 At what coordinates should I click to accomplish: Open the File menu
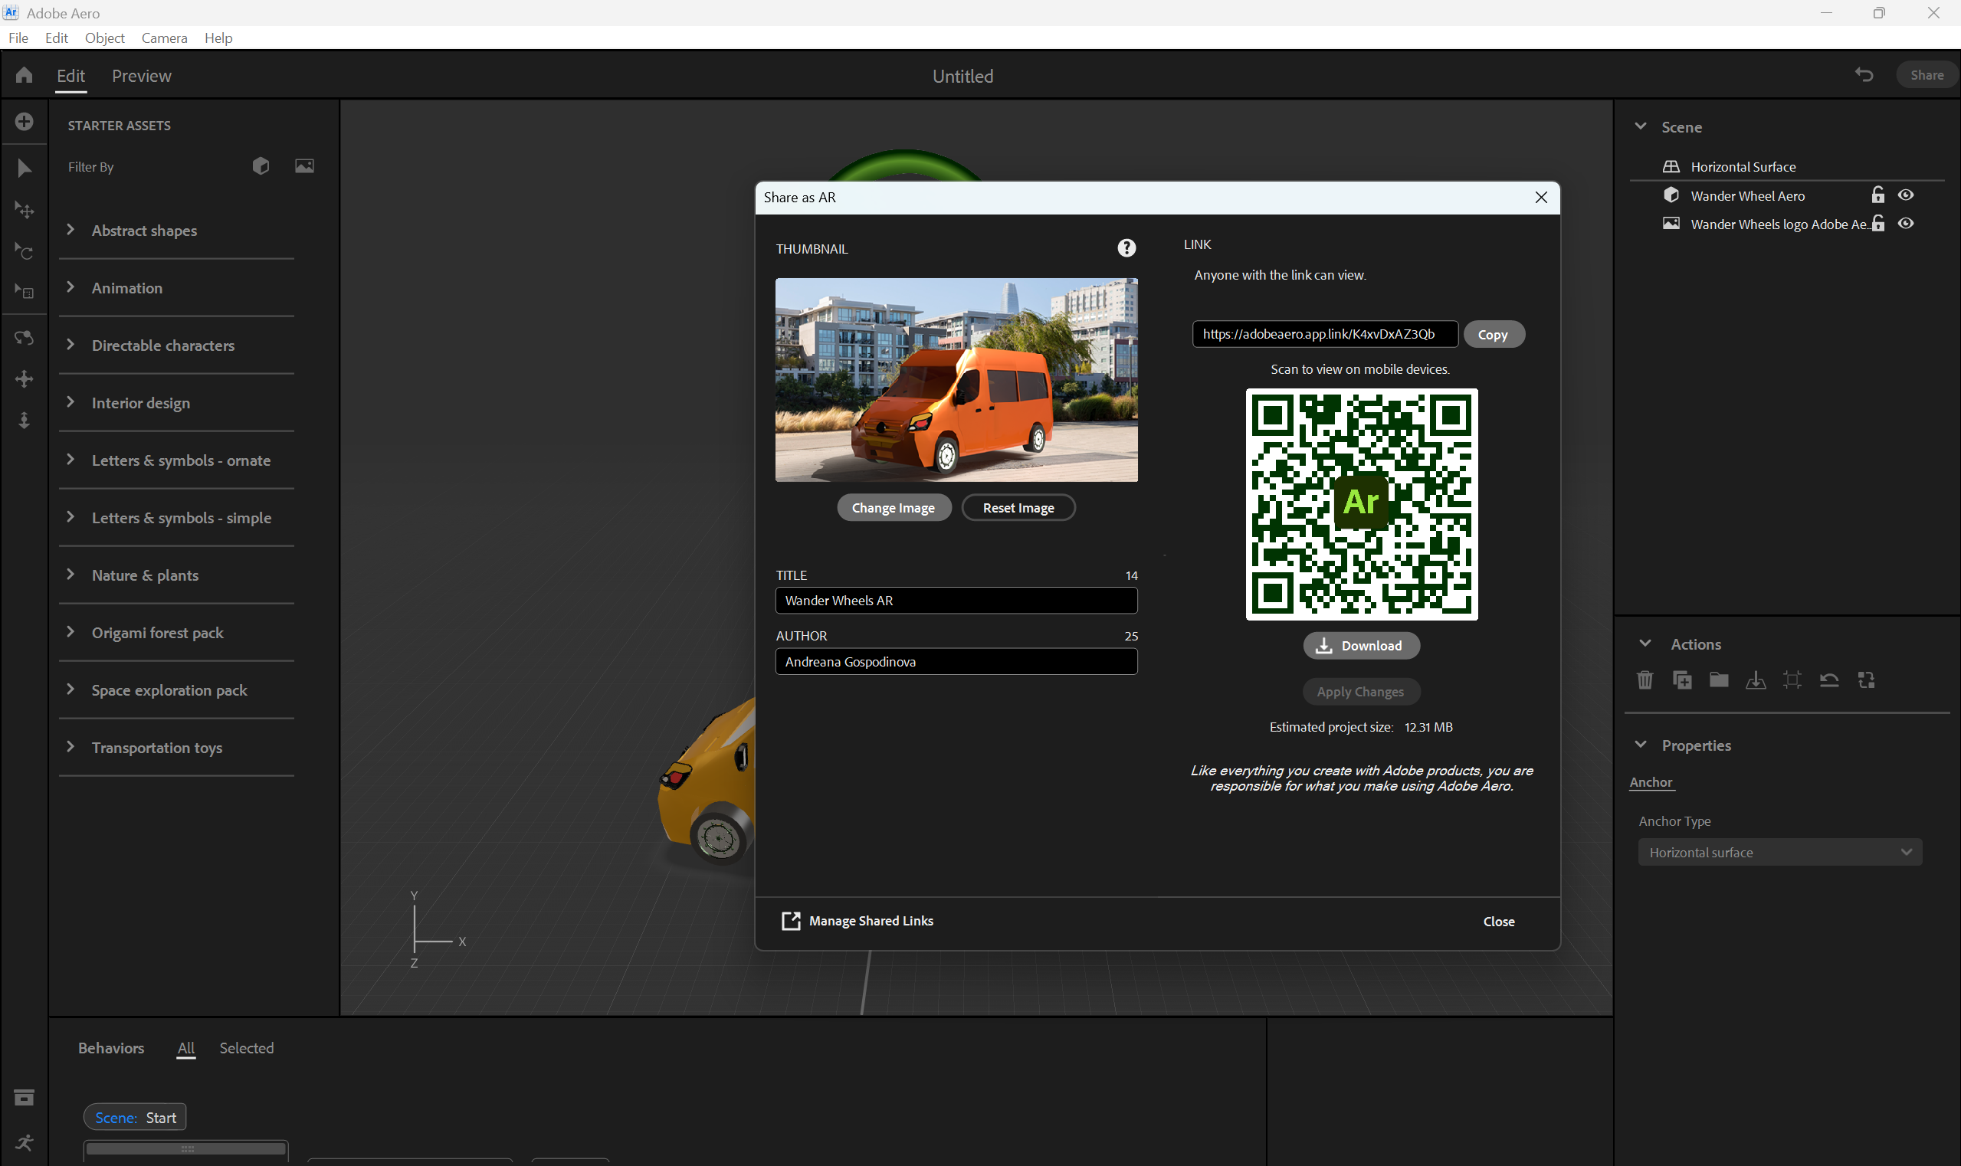coord(18,38)
